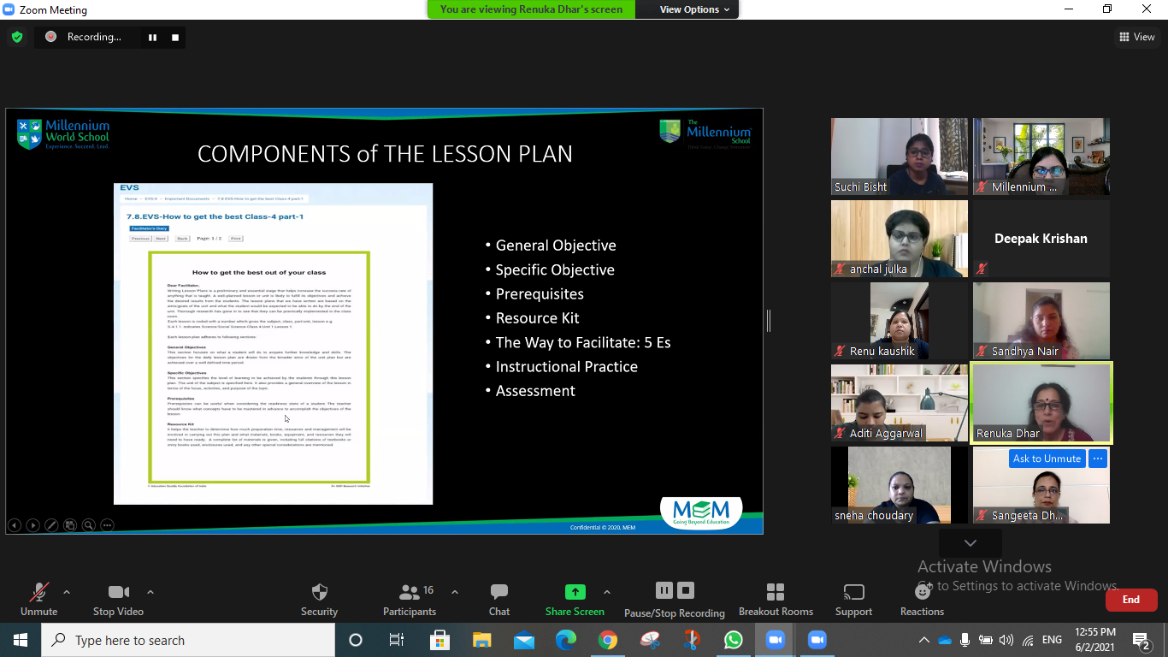Open more slideshow options ellipsis

point(107,525)
